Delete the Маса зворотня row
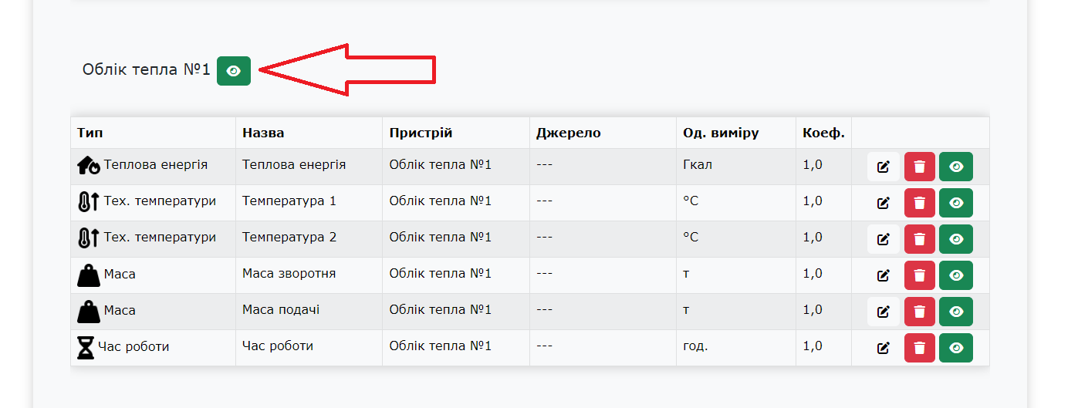1078x408 pixels. tap(919, 275)
